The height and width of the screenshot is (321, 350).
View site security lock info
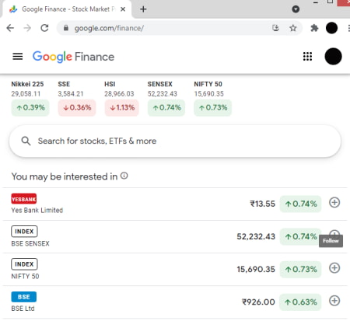66,28
